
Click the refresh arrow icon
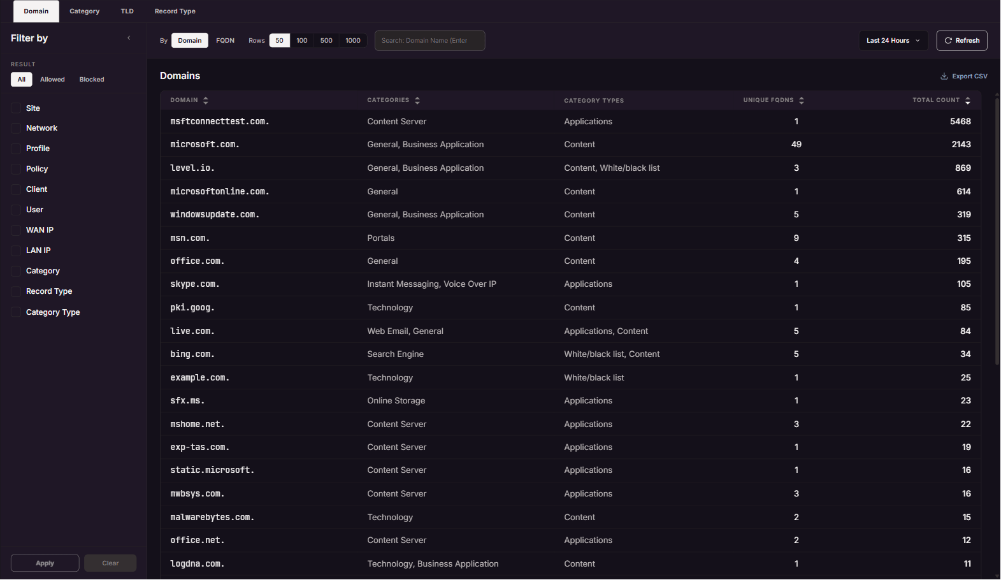point(948,41)
